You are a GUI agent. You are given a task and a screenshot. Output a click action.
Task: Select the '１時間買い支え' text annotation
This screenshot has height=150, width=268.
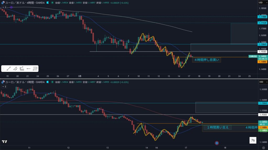click(x=217, y=127)
